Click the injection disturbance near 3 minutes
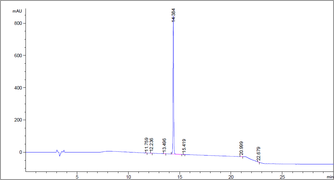 click(x=60, y=152)
